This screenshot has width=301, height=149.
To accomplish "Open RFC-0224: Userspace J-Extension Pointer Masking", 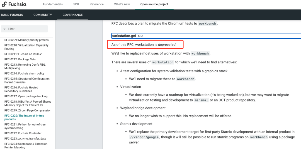I will coord(26,146).
